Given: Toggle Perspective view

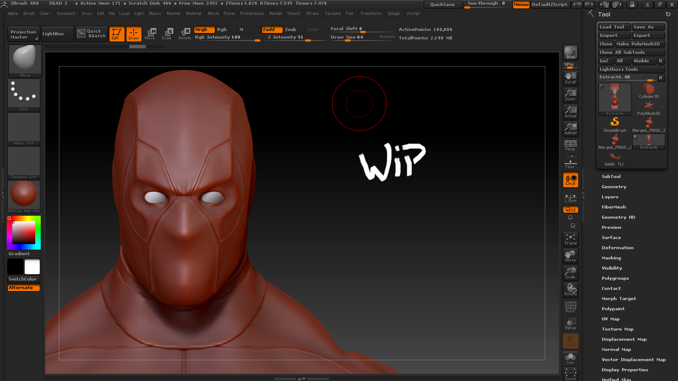Looking at the screenshot, I should pyautogui.click(x=570, y=145).
